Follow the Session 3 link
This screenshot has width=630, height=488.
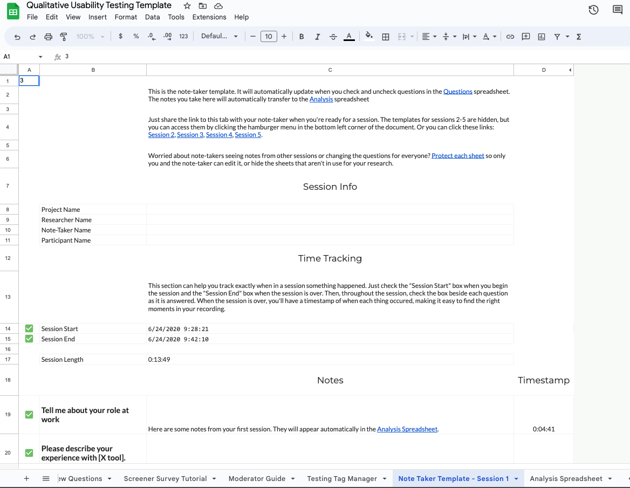[x=190, y=134]
